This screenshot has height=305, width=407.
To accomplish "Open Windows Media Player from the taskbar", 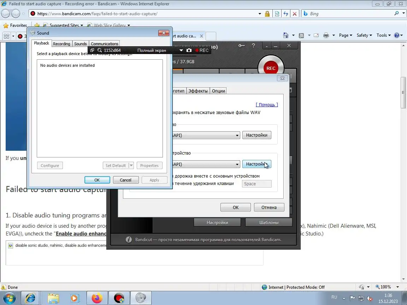I will (x=75, y=298).
